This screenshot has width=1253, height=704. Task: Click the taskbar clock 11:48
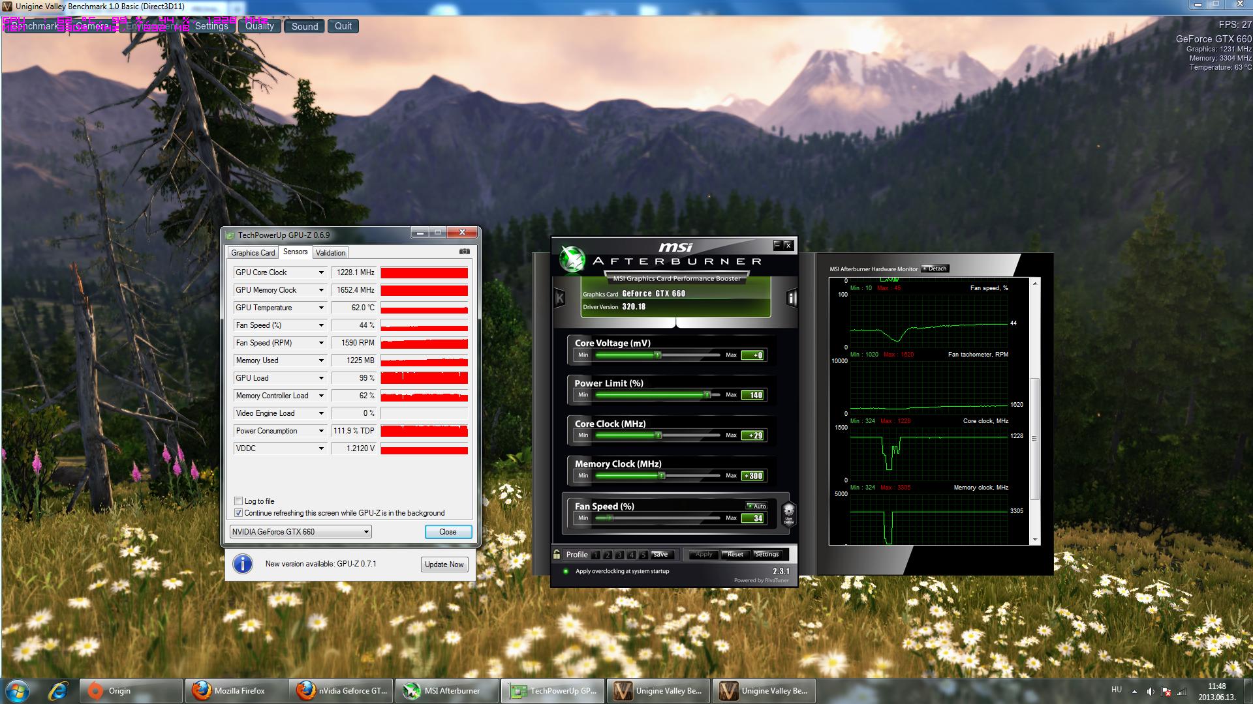coord(1216,686)
